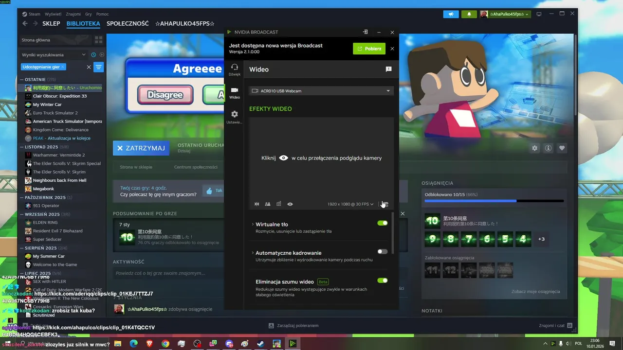The image size is (623, 350).
Task: Dismiss the Broadcast update banner with its X
Action: [x=392, y=49]
